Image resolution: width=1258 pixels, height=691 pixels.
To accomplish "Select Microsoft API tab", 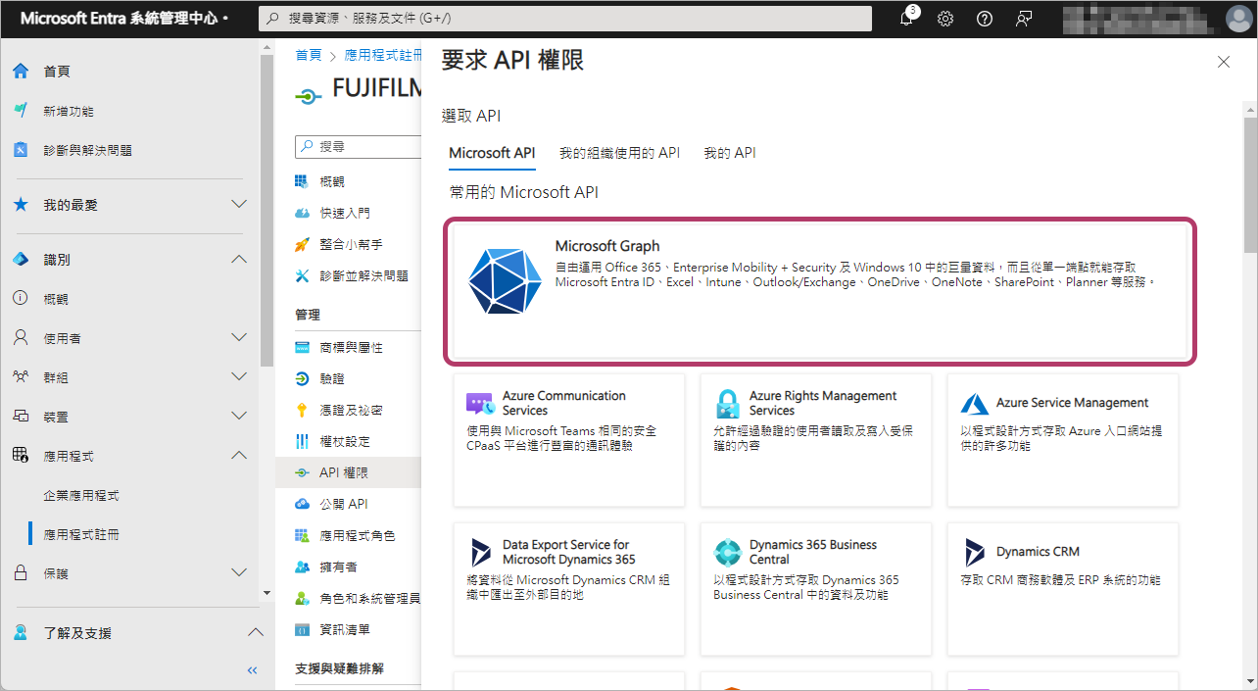I will [492, 153].
